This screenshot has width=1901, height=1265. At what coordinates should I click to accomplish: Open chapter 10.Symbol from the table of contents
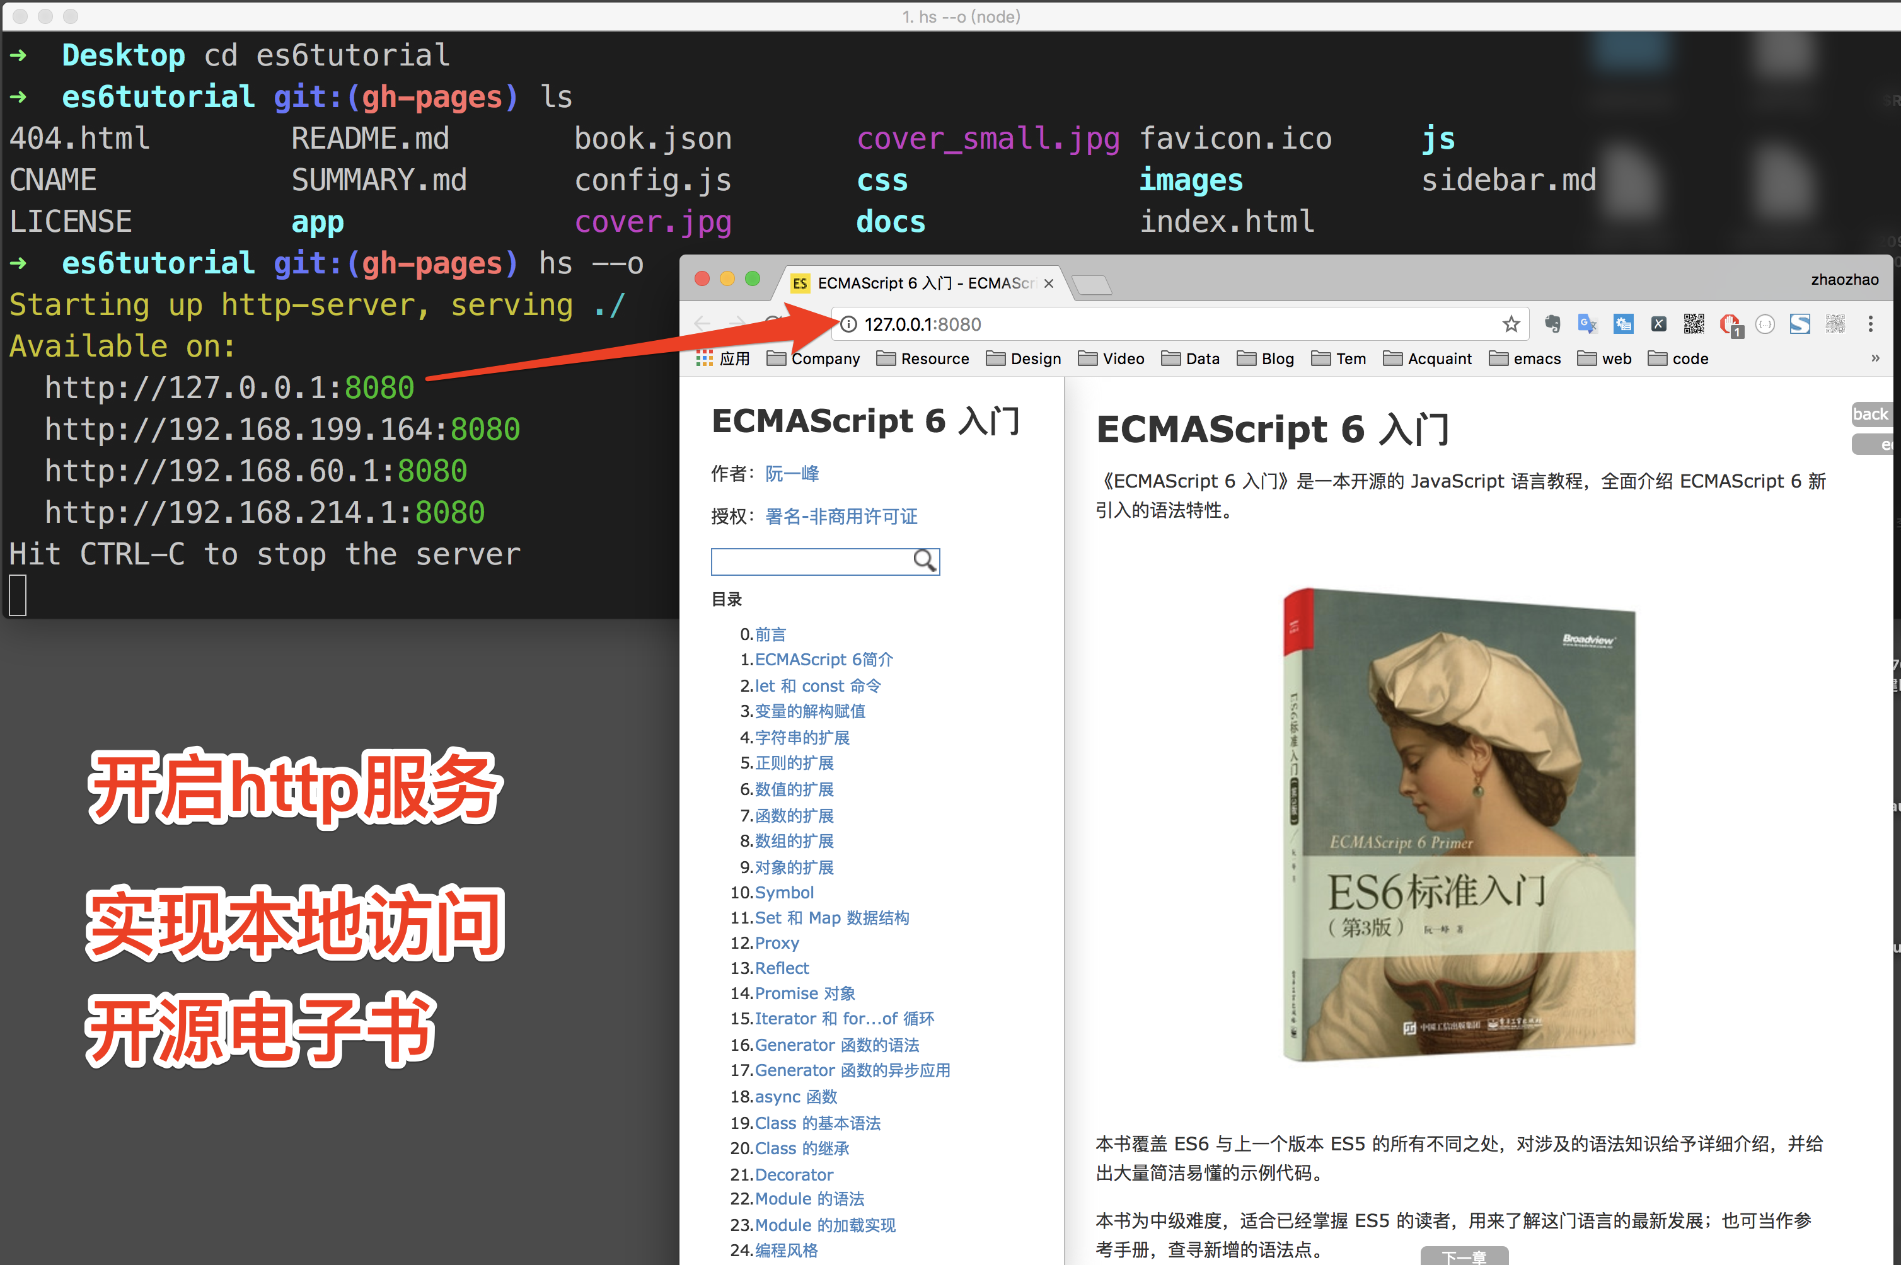784,892
